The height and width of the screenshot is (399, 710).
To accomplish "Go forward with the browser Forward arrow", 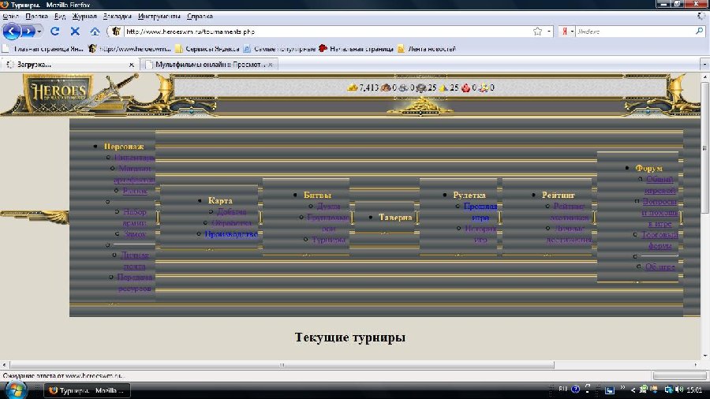I will [28, 32].
